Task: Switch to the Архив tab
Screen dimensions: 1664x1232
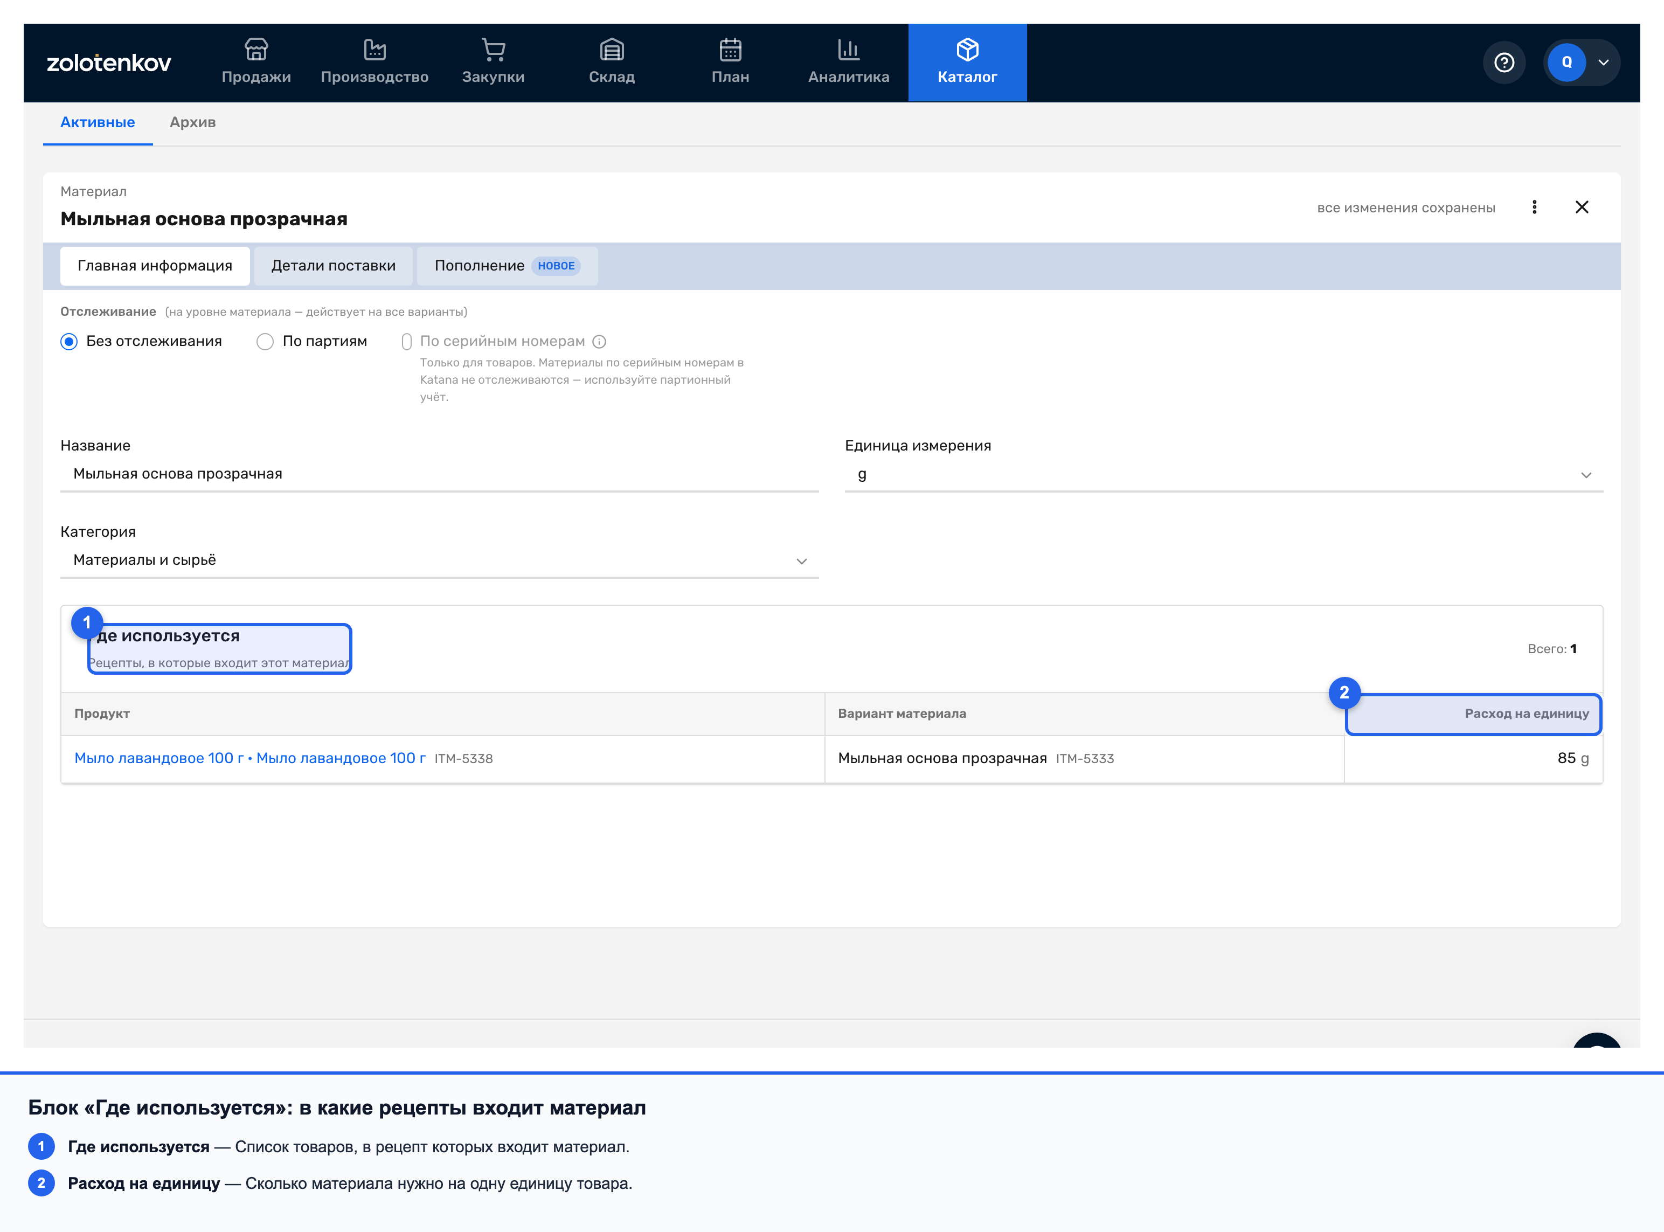Action: click(x=192, y=122)
